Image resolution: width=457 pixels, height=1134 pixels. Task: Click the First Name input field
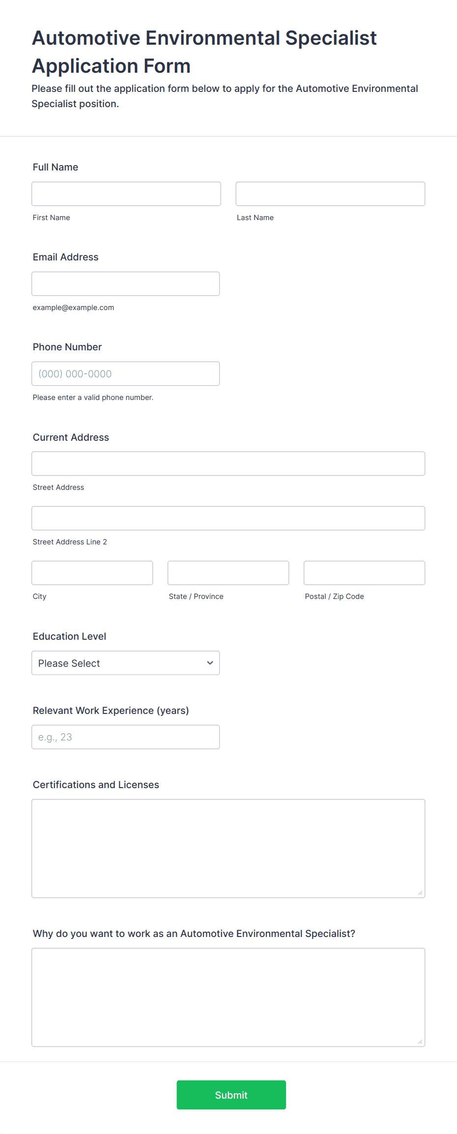pos(126,194)
